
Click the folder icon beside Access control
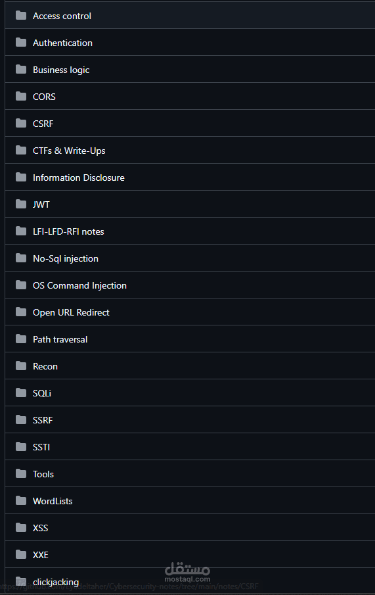pos(21,16)
